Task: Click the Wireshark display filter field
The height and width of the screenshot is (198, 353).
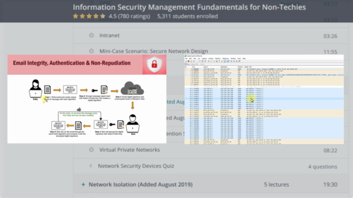Action: pyautogui.click(x=264, y=64)
